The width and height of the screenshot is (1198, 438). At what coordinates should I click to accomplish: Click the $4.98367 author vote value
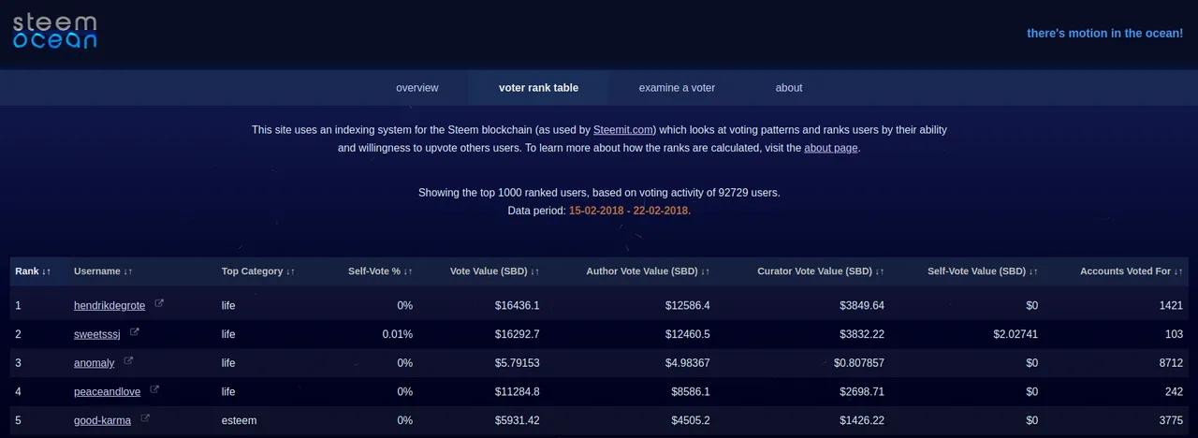tap(688, 363)
